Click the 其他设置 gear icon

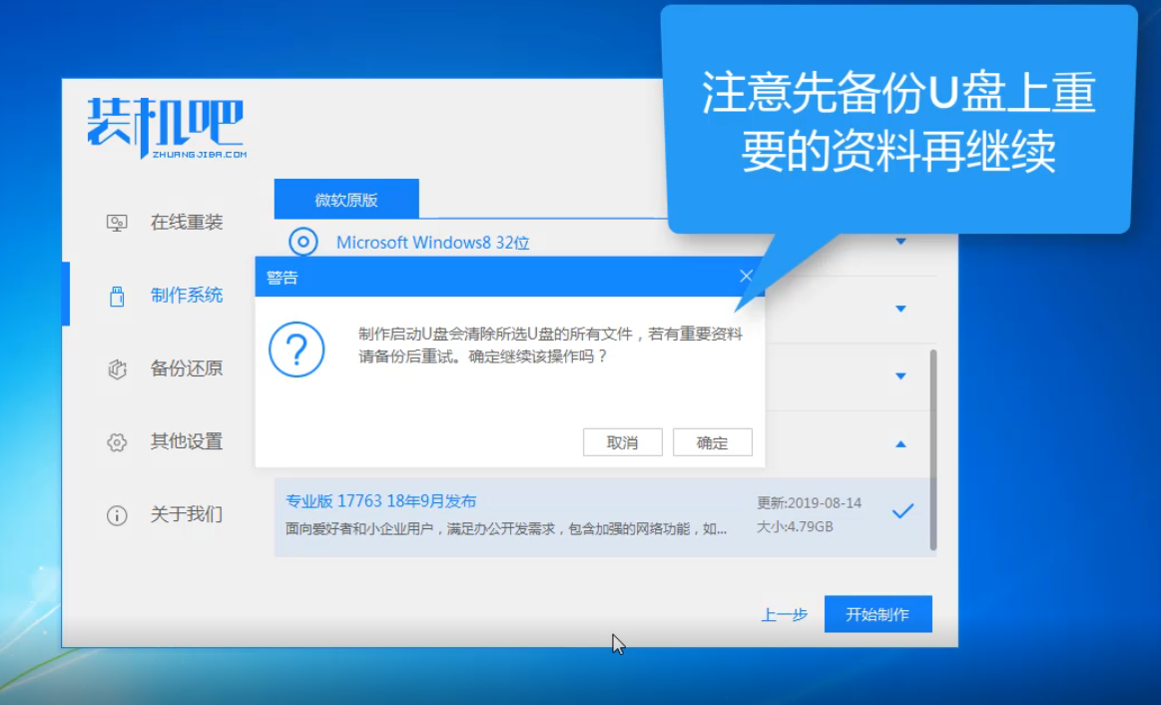115,441
